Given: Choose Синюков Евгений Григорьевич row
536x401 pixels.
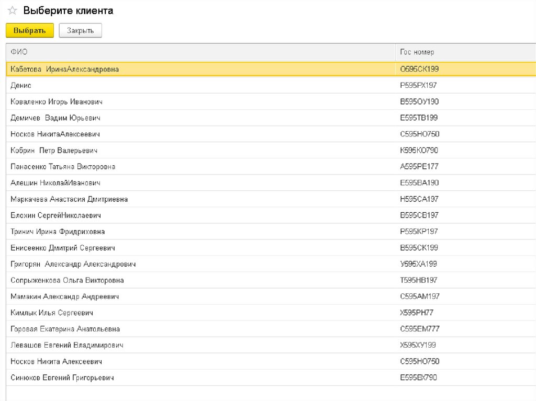Looking at the screenshot, I should [62, 377].
